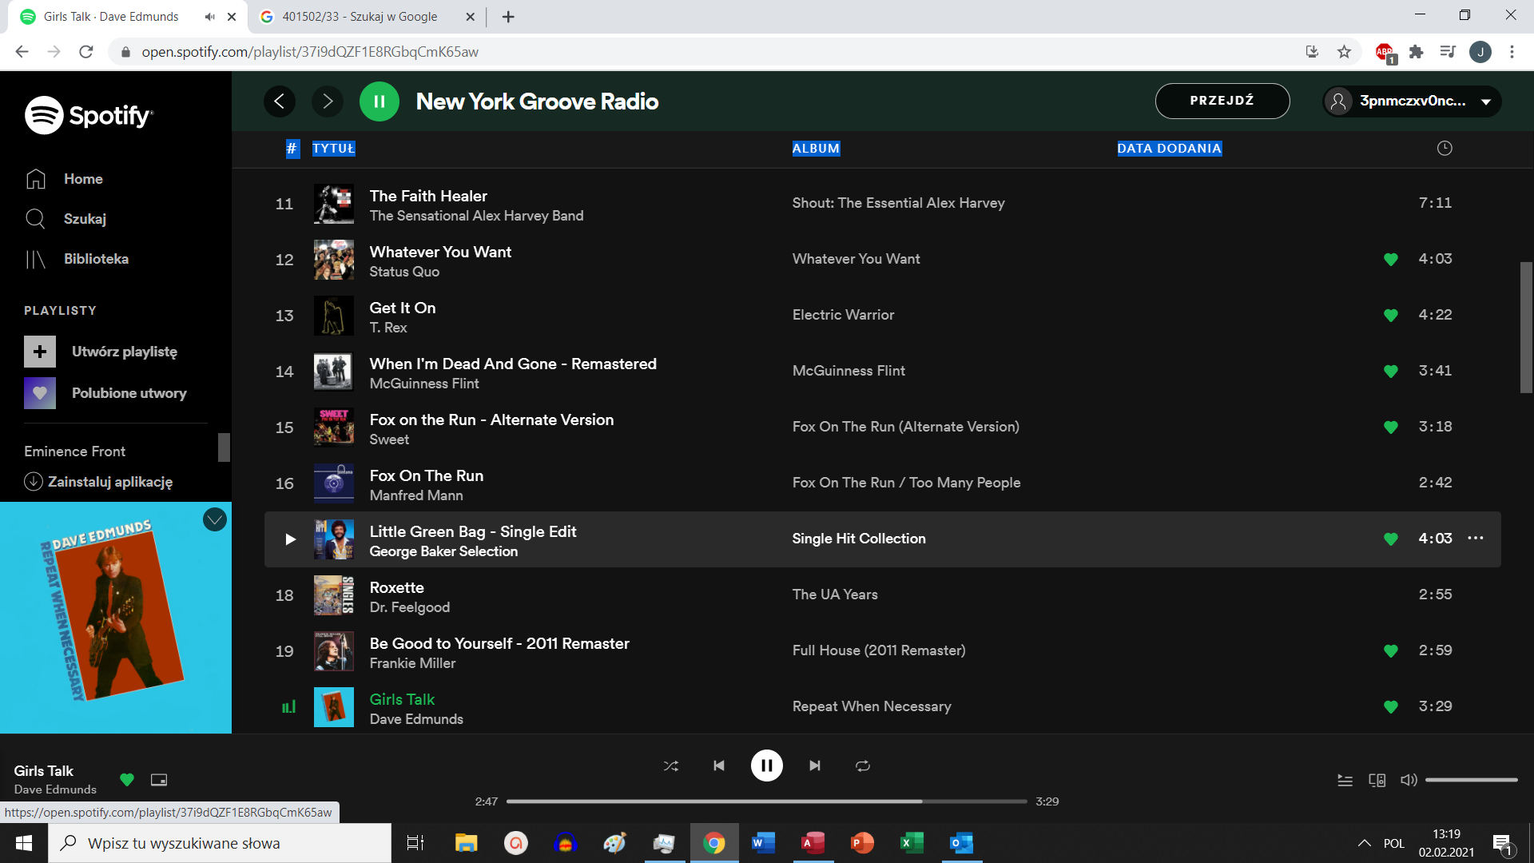This screenshot has width=1534, height=863.
Task: Open the play queue icon
Action: click(1345, 781)
